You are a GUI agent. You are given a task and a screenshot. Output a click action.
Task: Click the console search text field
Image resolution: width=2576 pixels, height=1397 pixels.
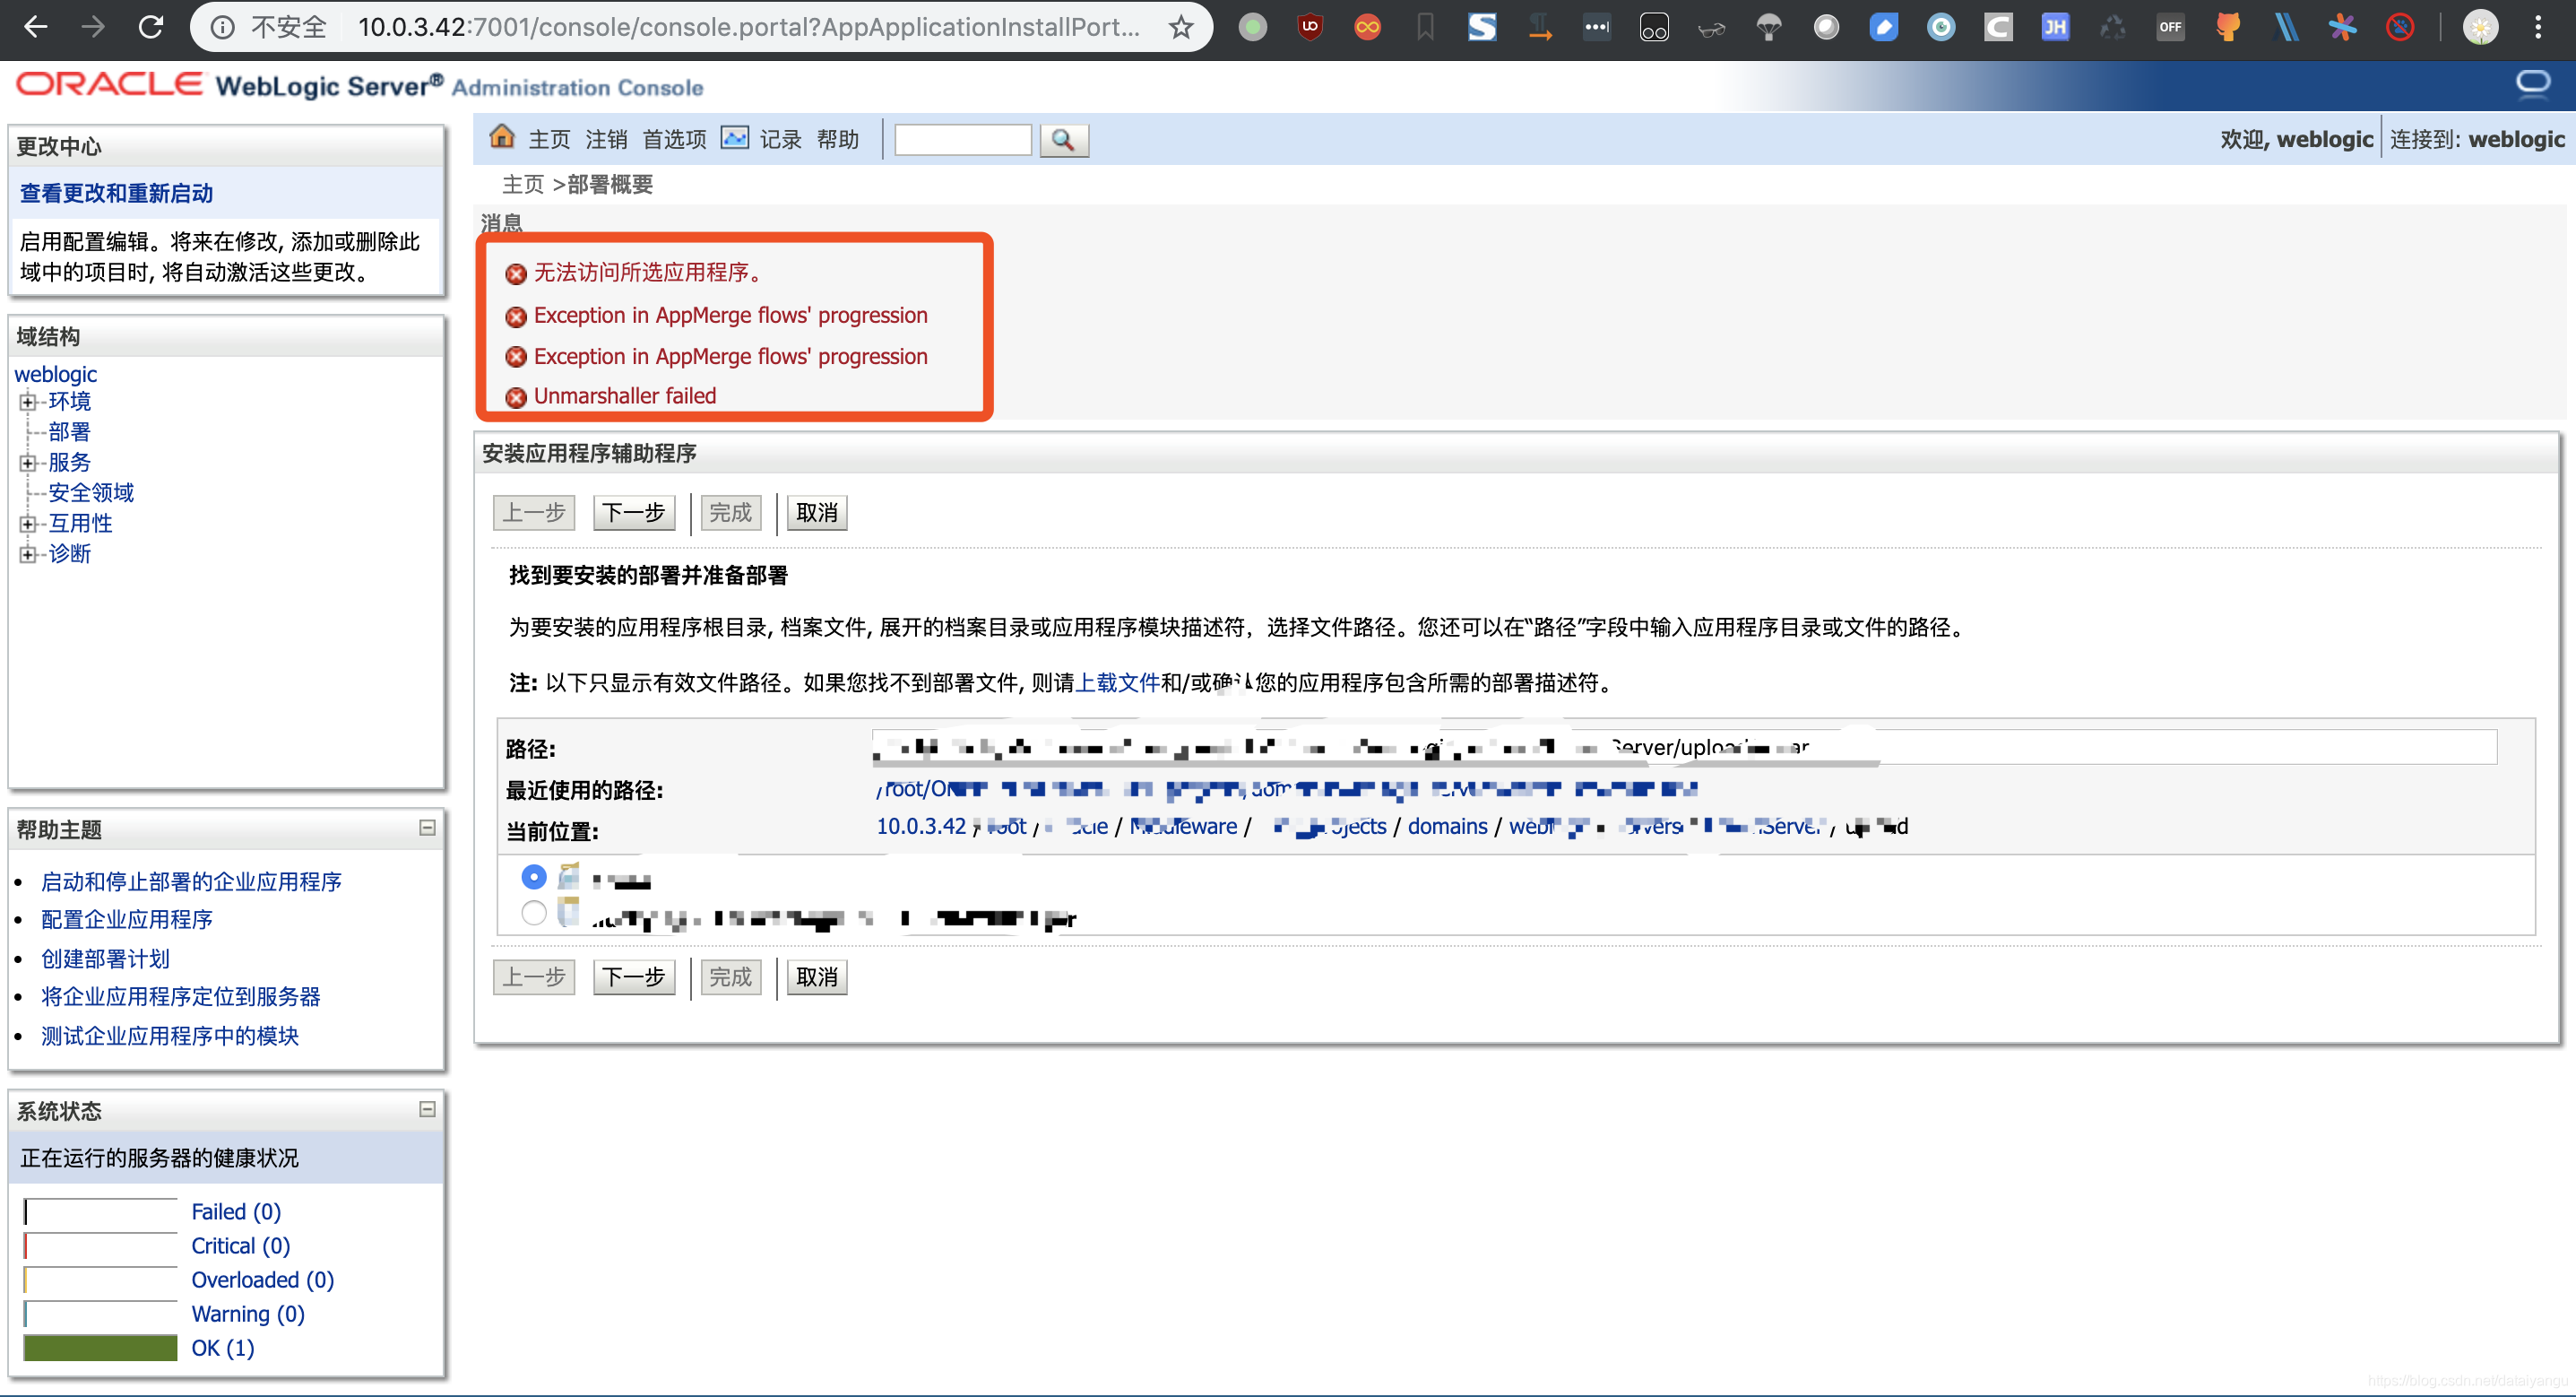(x=963, y=140)
